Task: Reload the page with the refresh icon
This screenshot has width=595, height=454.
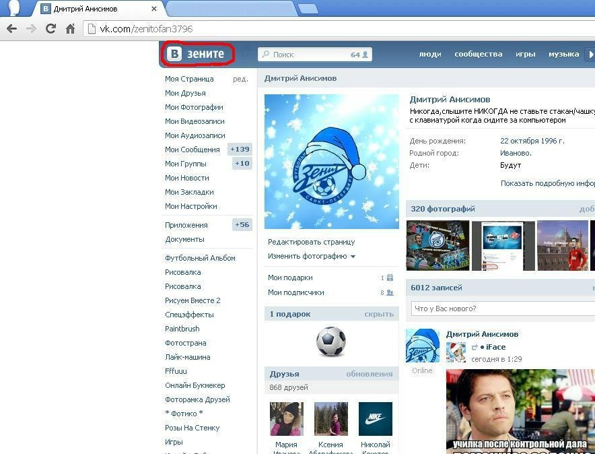Action: (x=50, y=30)
